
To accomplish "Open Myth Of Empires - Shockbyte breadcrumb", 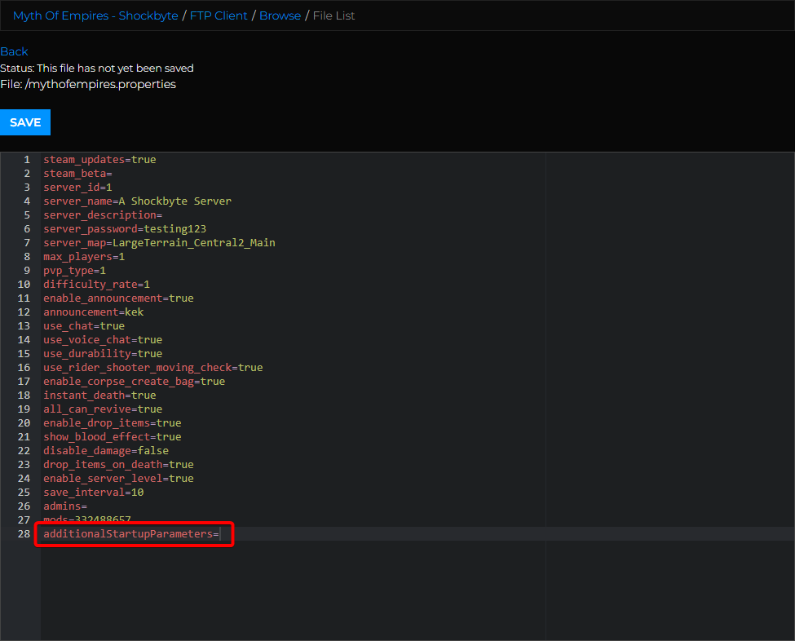I will coord(95,15).
